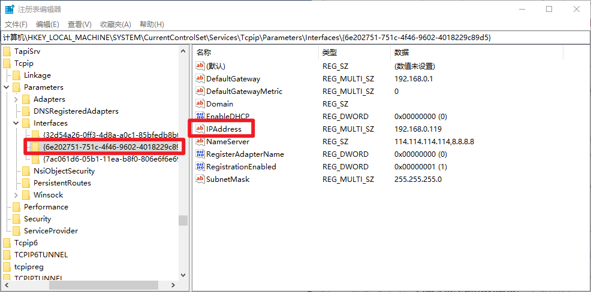Click the binary DWORD icon beside EnableDHCP

coord(200,116)
